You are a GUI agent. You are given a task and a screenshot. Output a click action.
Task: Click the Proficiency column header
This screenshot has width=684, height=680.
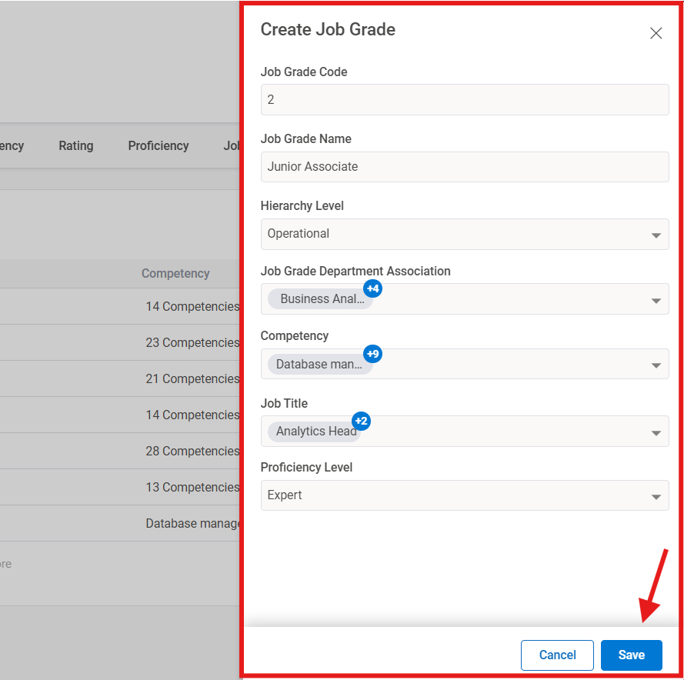158,145
